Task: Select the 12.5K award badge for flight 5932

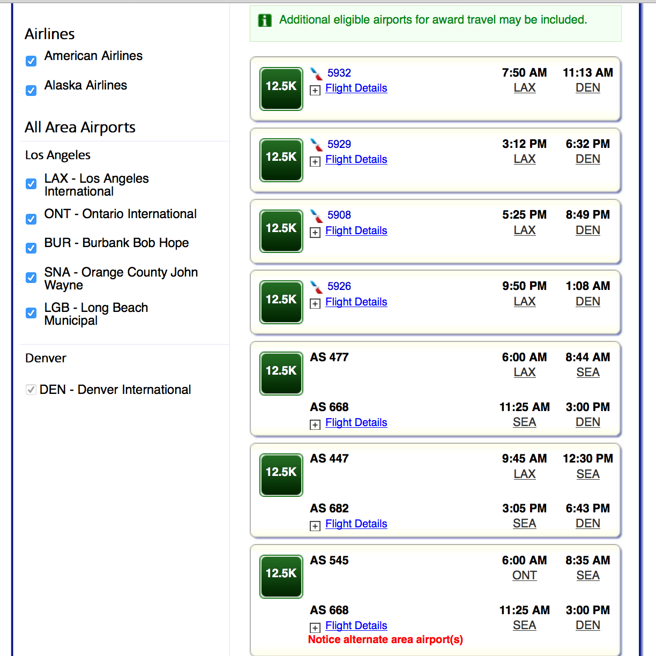Action: coord(281,89)
